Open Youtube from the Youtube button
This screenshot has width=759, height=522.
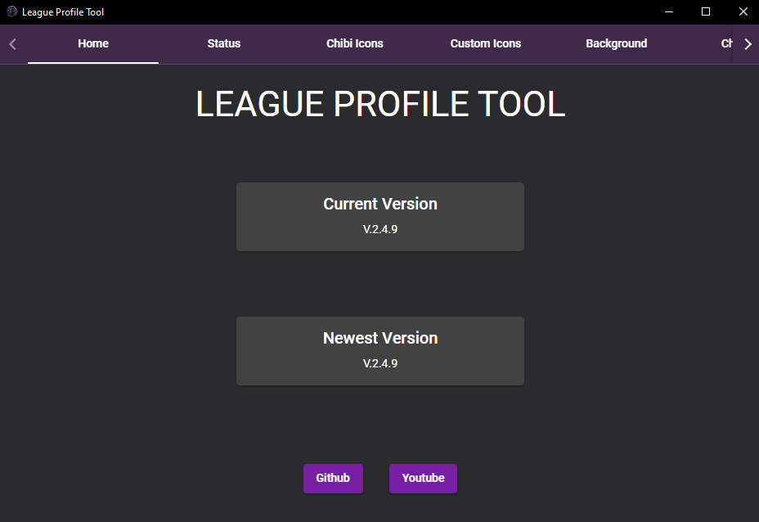point(423,478)
